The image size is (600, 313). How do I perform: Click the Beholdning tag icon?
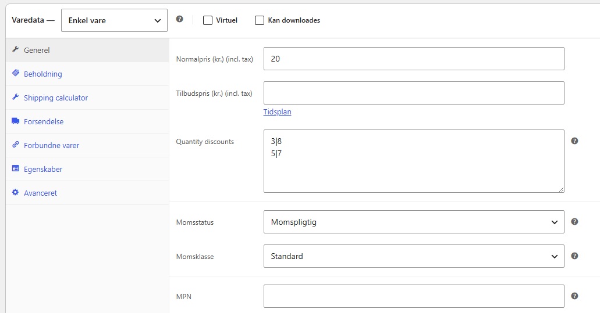pos(15,73)
